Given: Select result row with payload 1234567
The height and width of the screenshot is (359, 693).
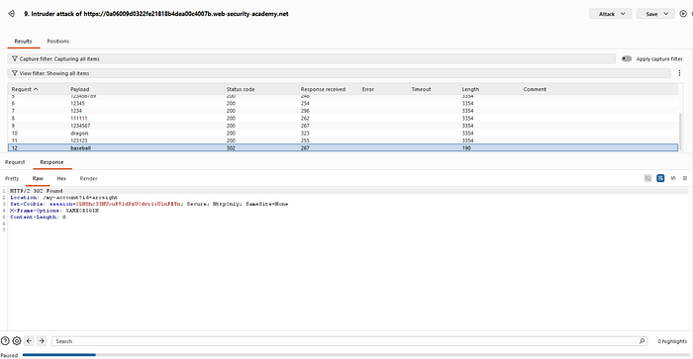Looking at the screenshot, I should pos(343,126).
